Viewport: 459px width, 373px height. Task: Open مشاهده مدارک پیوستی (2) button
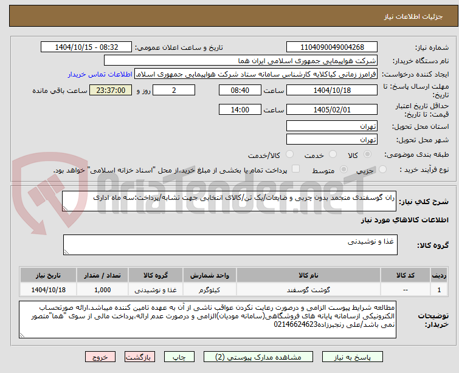coord(258,357)
